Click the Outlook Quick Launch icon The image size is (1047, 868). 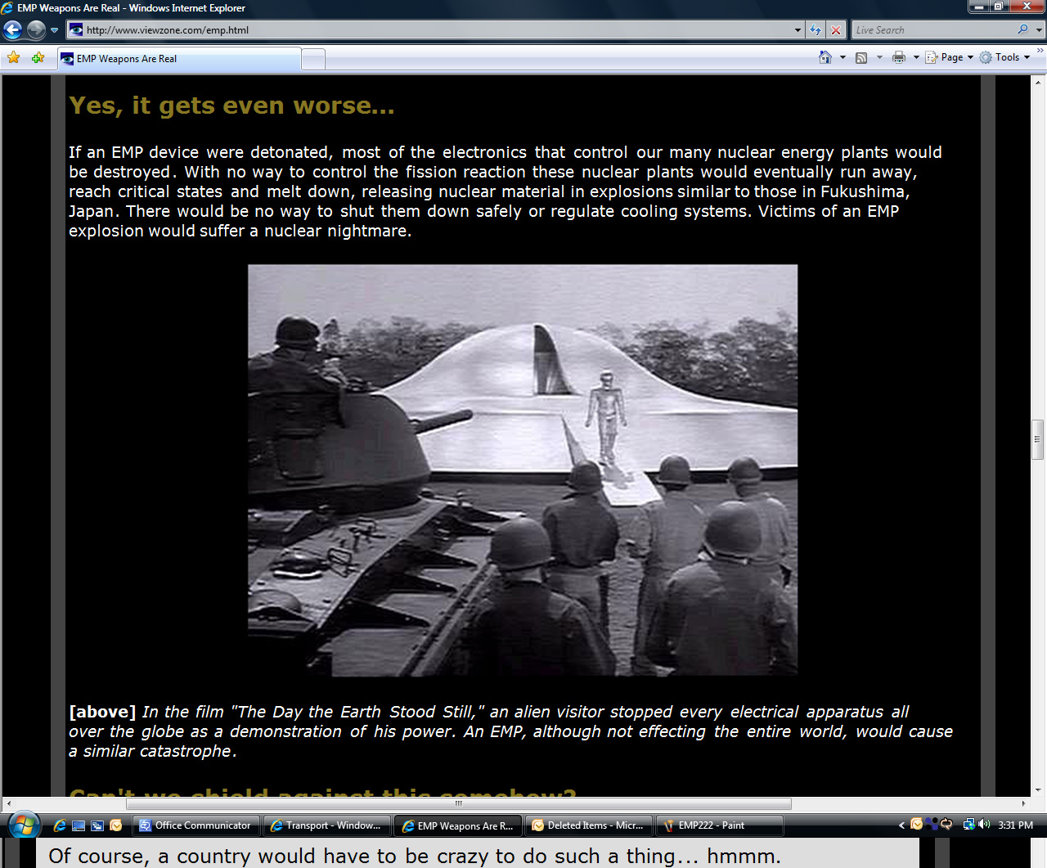point(116,825)
